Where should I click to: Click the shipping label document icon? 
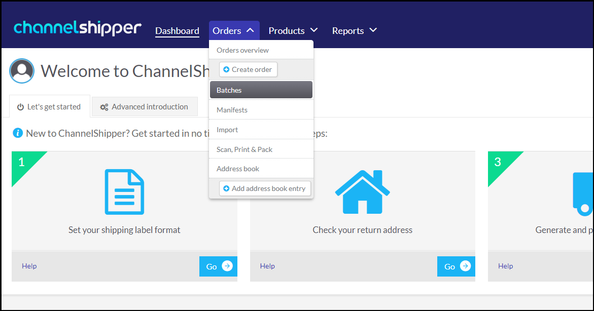point(124,192)
